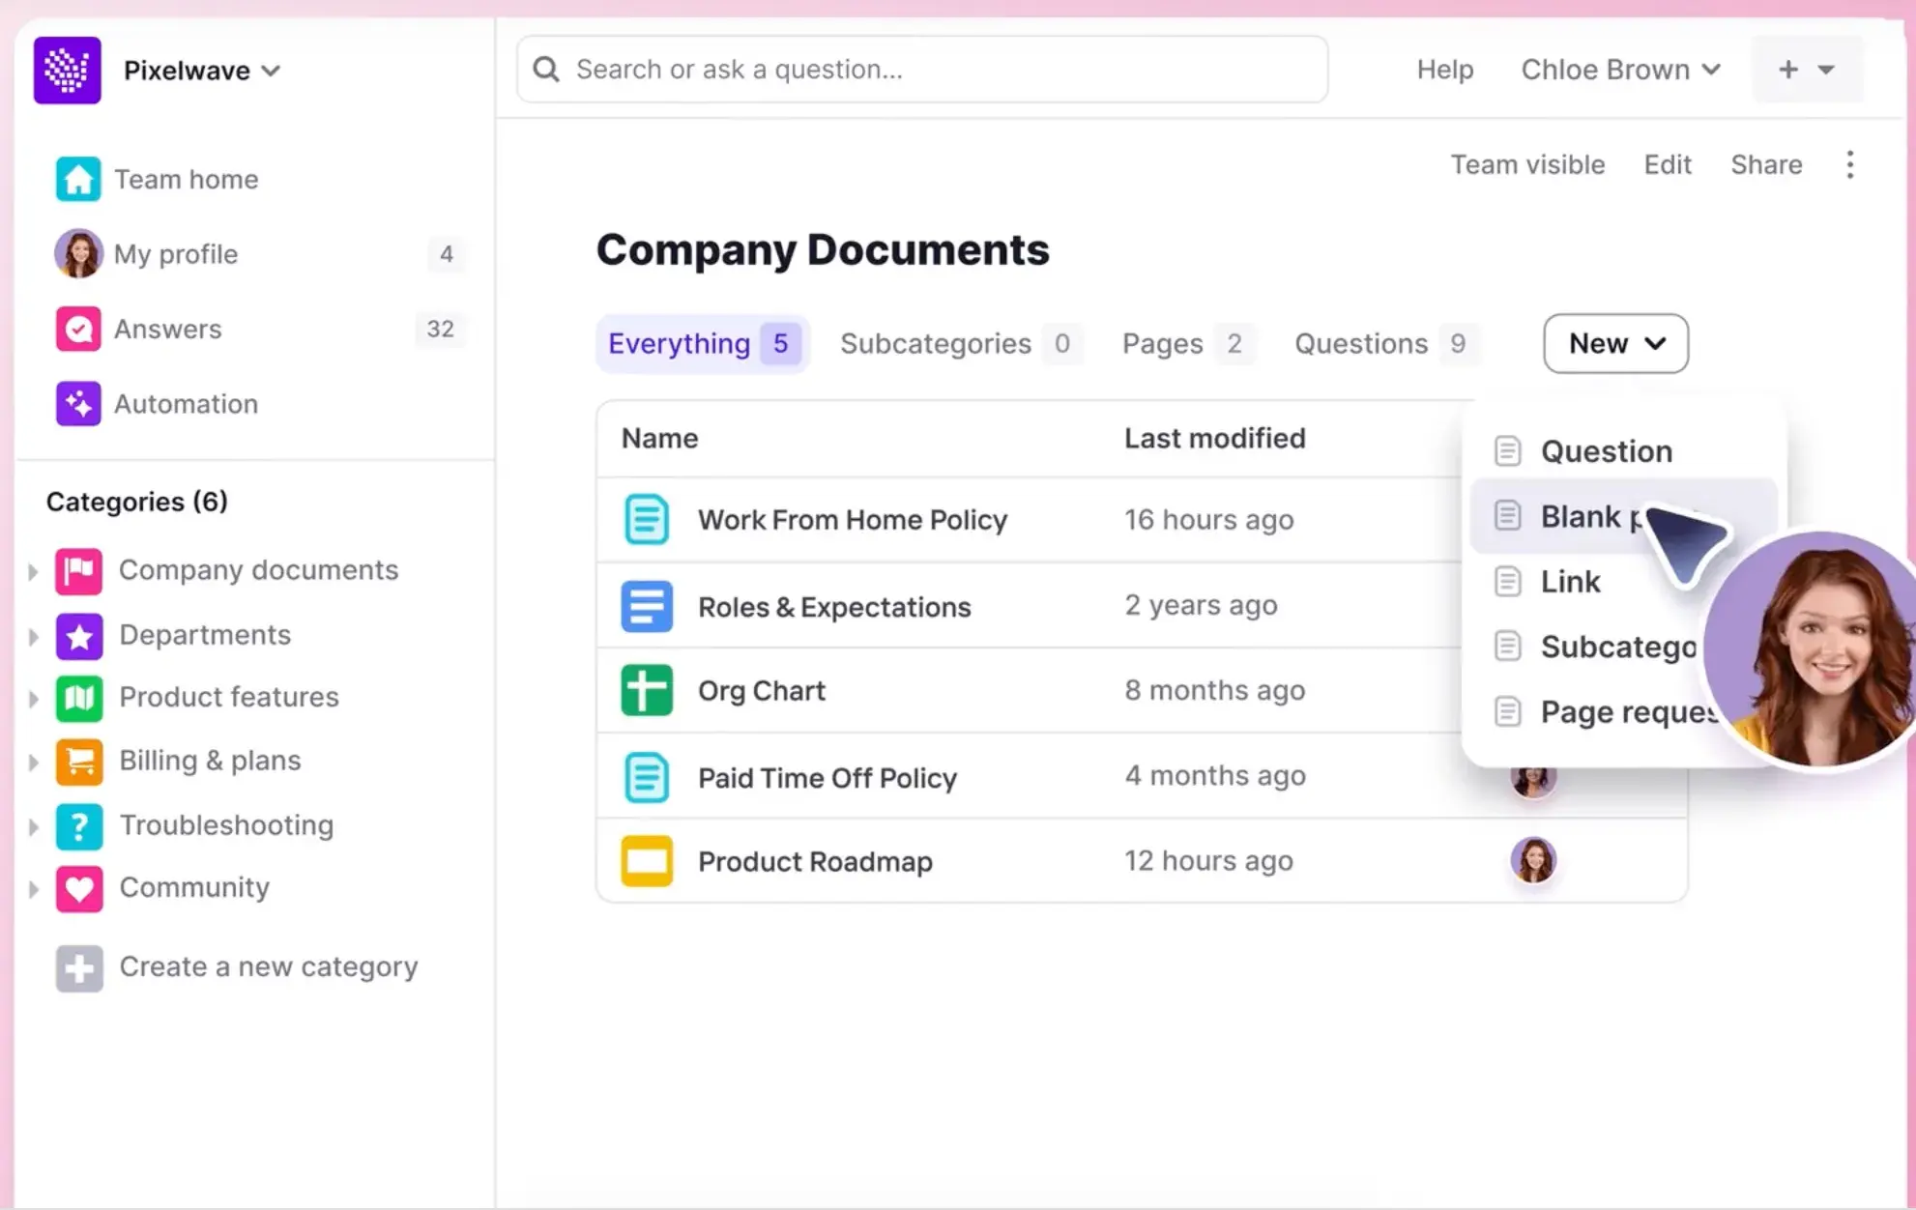Expand the Departments category arrow
1916x1210 pixels.
pyautogui.click(x=33, y=637)
